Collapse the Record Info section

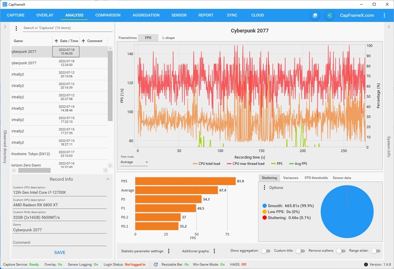108,179
